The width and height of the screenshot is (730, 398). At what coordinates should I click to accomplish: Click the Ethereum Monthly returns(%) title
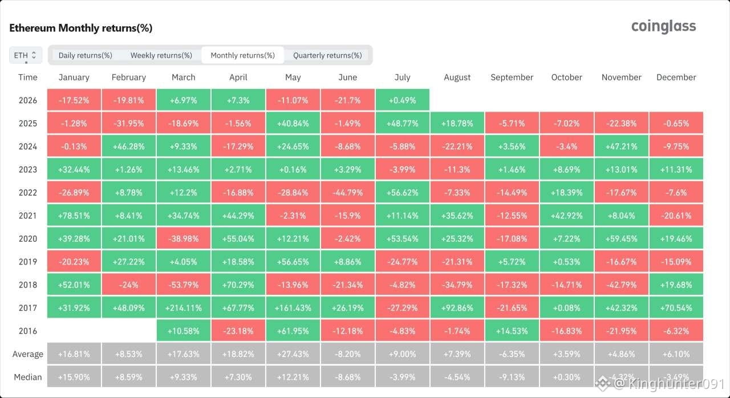(x=81, y=28)
